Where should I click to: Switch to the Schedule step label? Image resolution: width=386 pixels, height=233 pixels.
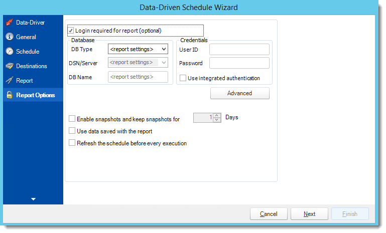[28, 52]
